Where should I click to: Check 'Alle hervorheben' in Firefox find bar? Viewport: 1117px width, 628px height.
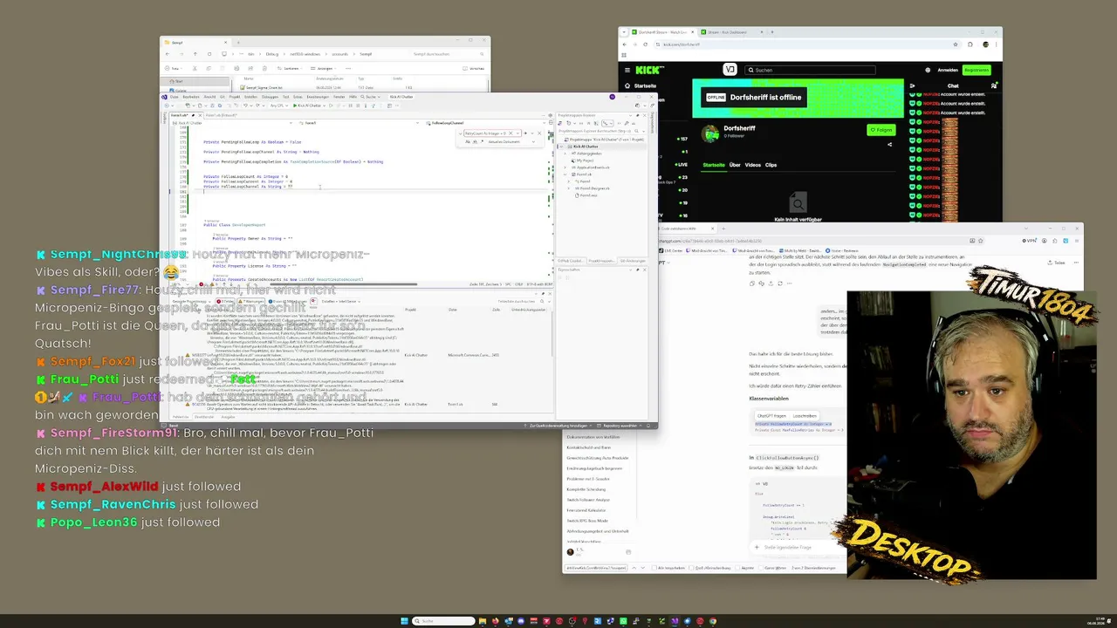[x=654, y=568]
